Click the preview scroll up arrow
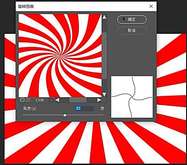The width and height of the screenshot is (187, 165). tap(105, 17)
